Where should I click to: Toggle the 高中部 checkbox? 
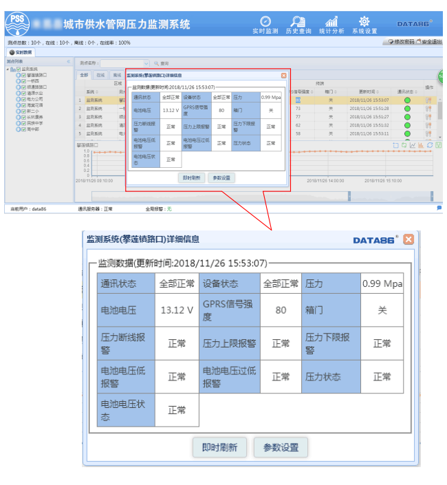[x=23, y=129]
